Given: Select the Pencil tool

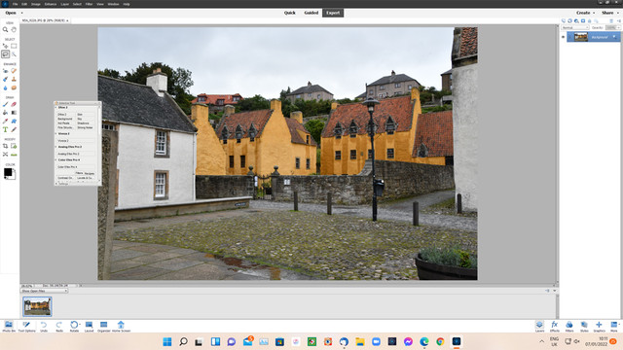Looking at the screenshot, I should point(14,129).
